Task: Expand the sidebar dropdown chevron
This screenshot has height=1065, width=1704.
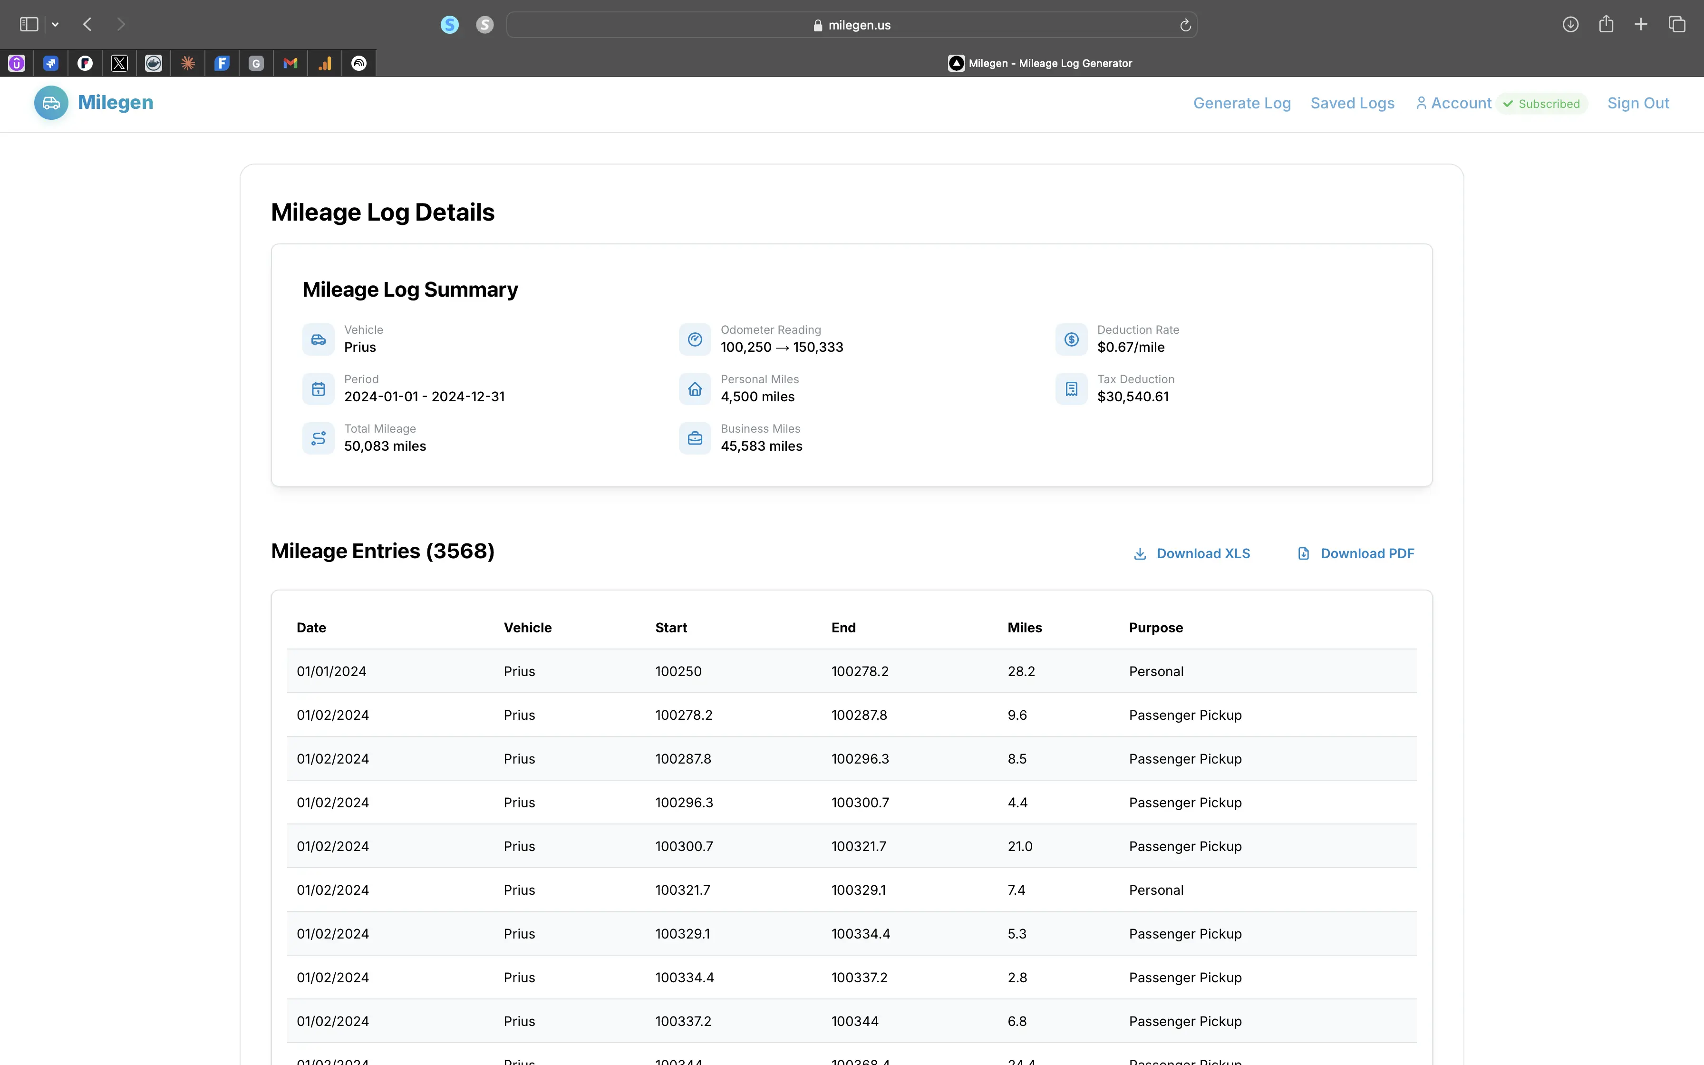Action: point(55,25)
